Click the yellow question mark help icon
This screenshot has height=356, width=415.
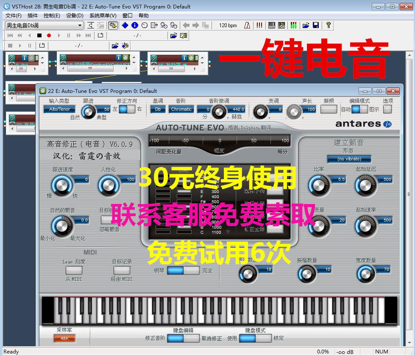click(328, 25)
